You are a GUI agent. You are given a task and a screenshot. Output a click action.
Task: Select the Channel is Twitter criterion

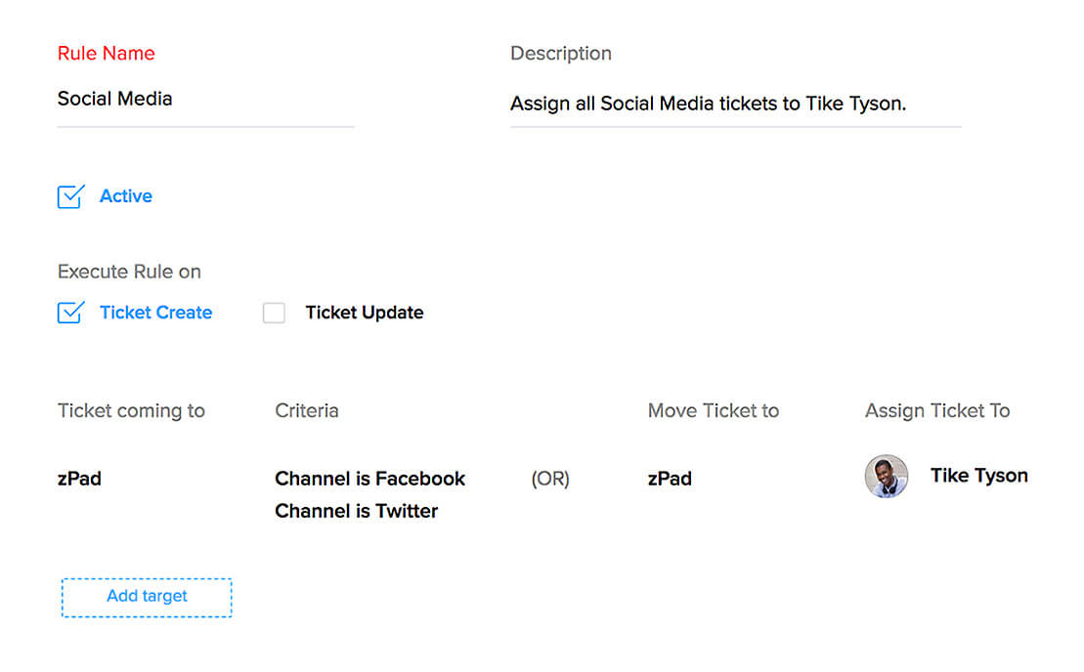tap(356, 511)
